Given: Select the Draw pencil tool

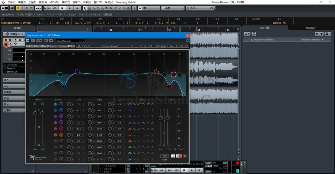Looking at the screenshot, I should pos(115,8).
